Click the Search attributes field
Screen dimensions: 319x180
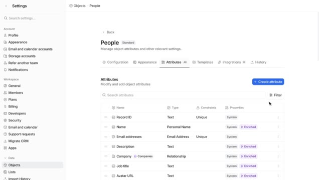pyautogui.click(x=183, y=95)
